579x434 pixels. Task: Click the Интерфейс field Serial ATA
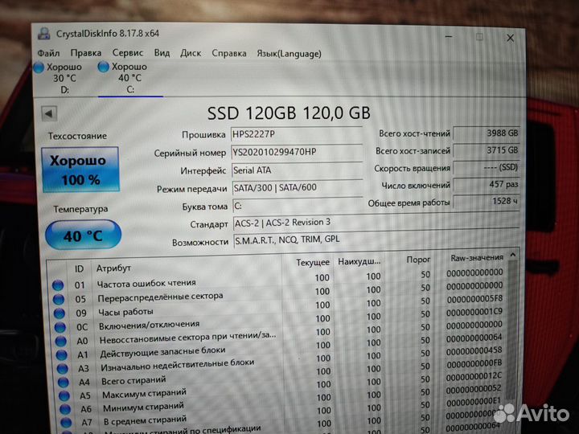[x=298, y=170]
